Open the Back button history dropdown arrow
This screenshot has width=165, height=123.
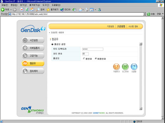[x=11, y=10]
